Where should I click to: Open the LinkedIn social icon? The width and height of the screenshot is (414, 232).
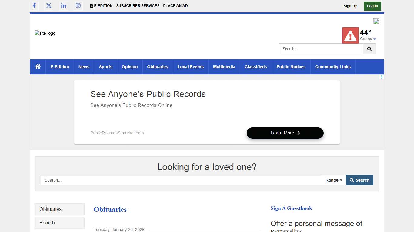tap(64, 6)
